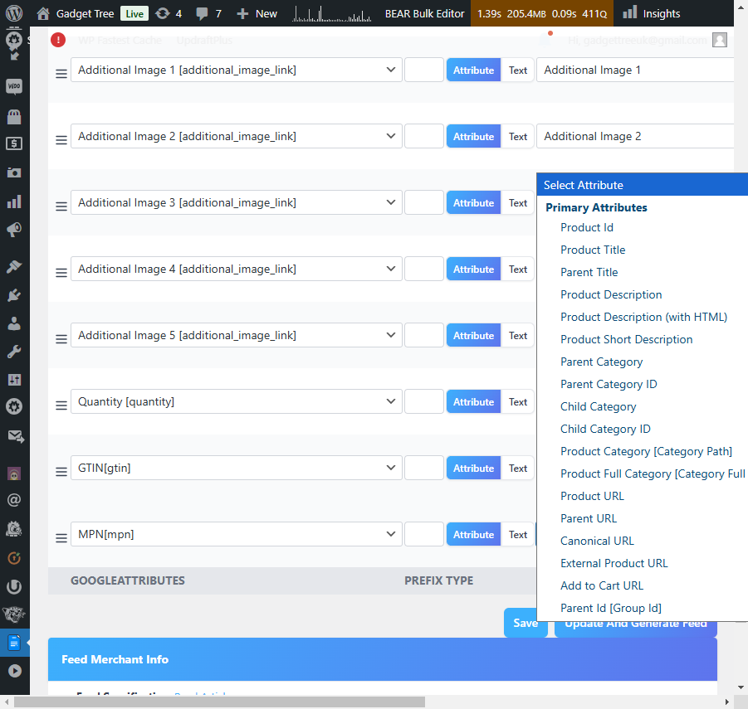Open the play button sidebar icon
Screen dimensions: 748x709
[15, 671]
